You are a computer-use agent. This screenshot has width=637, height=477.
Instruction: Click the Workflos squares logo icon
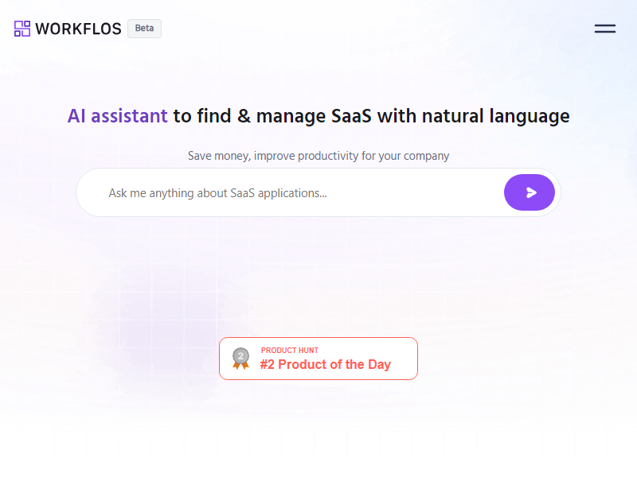pyautogui.click(x=22, y=29)
